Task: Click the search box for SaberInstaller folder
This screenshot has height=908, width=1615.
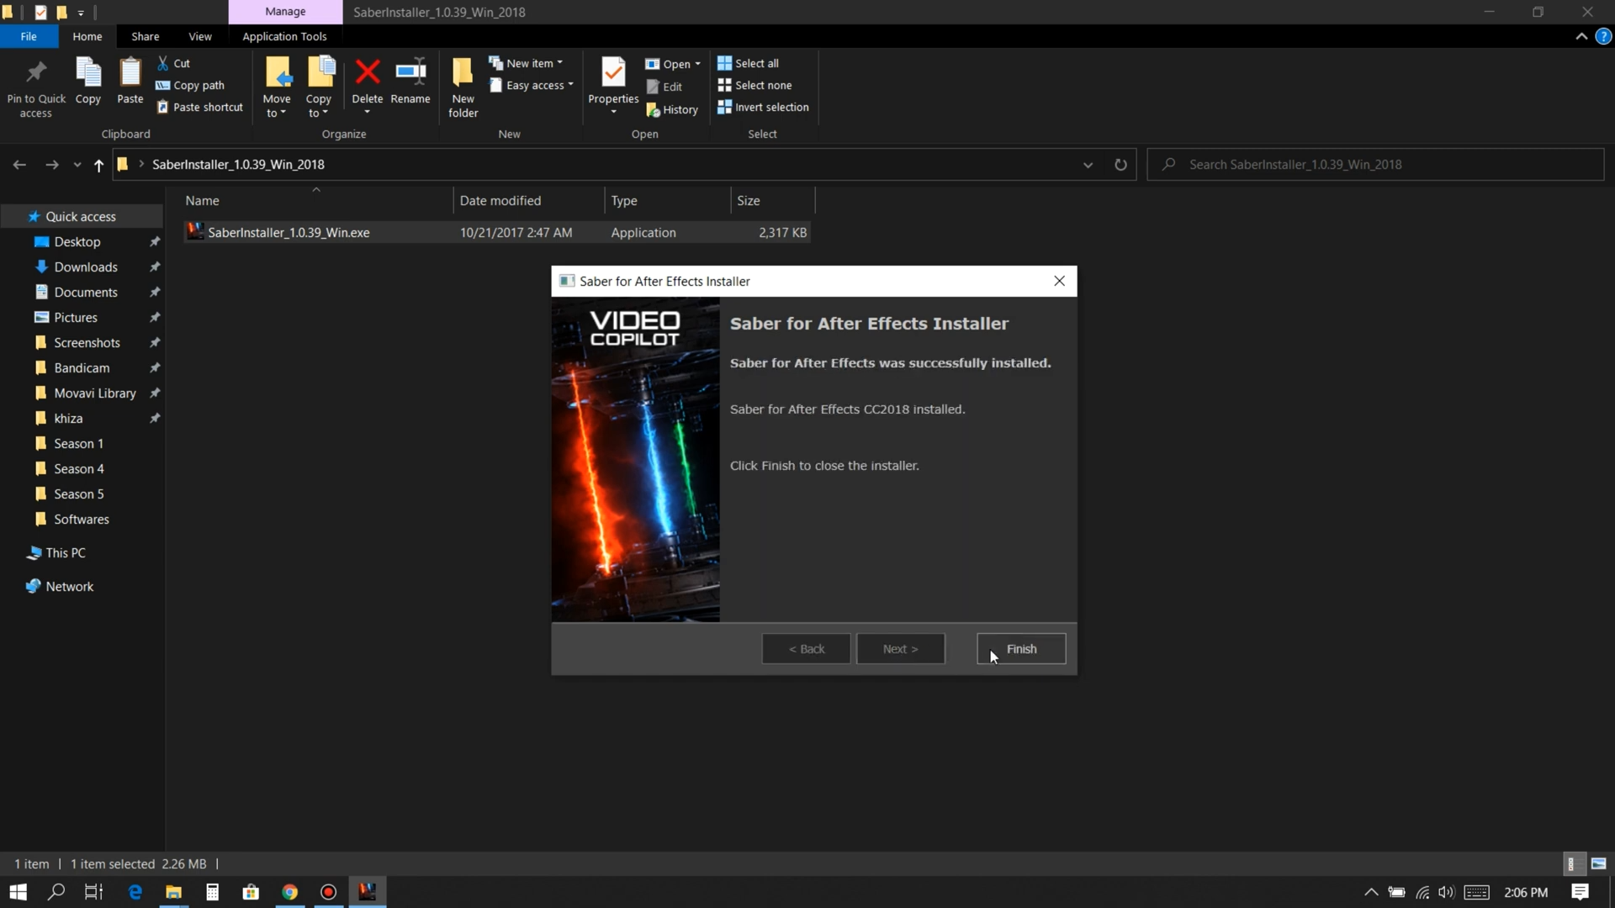Action: click(1379, 165)
